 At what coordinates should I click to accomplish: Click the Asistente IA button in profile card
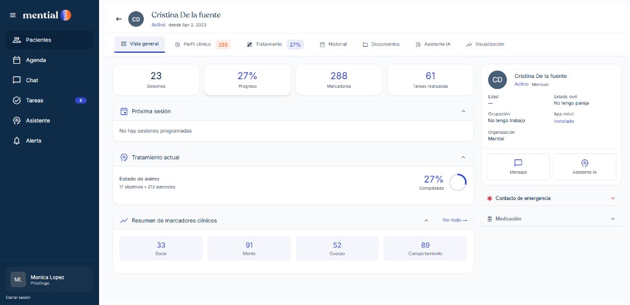point(584,167)
